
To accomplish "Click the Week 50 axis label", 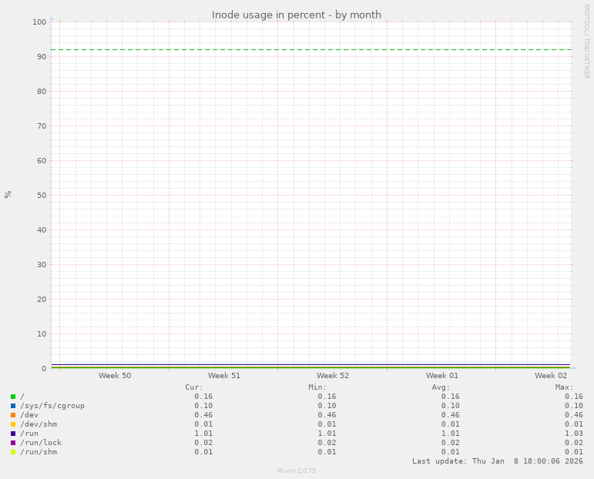I will [115, 375].
